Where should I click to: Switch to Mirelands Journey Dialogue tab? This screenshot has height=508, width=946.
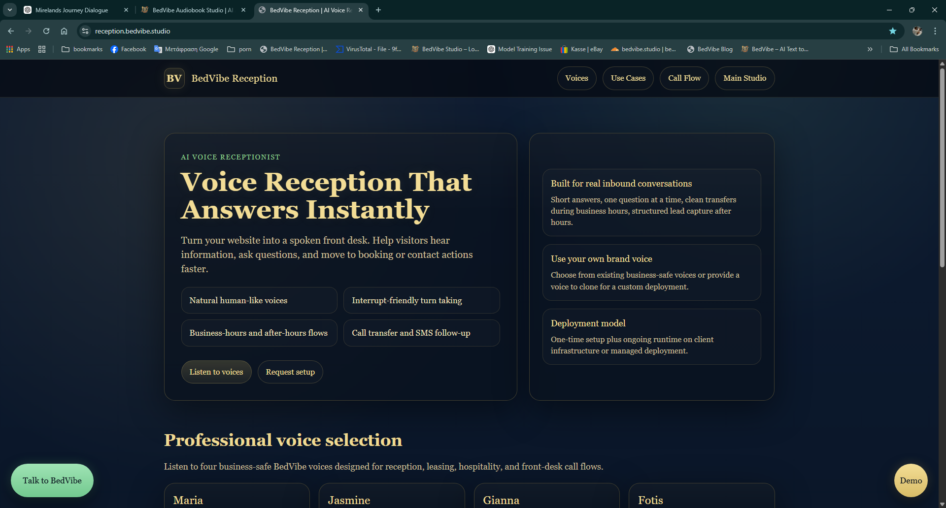71,10
